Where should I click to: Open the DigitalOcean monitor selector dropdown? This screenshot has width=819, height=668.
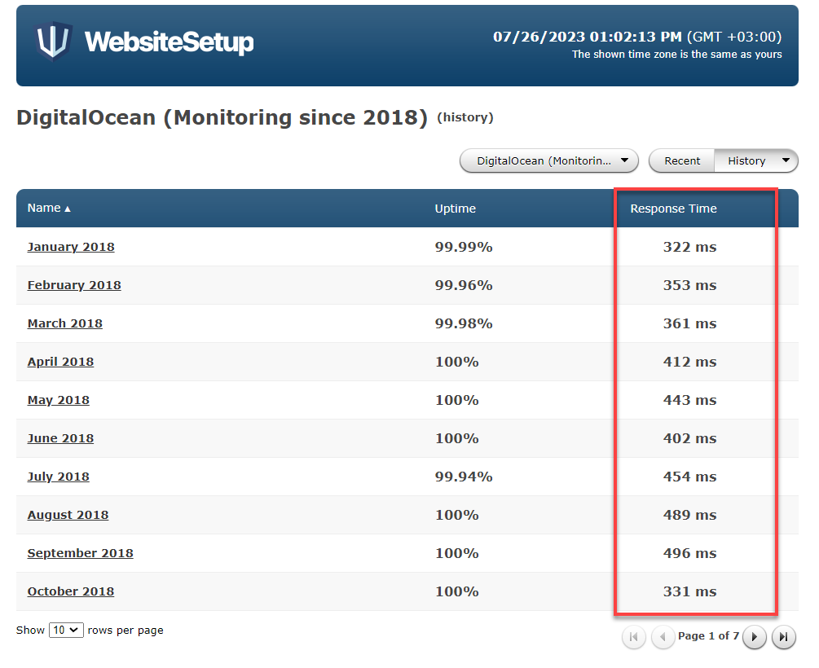pos(548,160)
